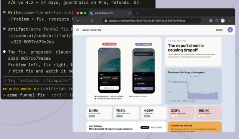Reload the artifact page

(91, 21)
